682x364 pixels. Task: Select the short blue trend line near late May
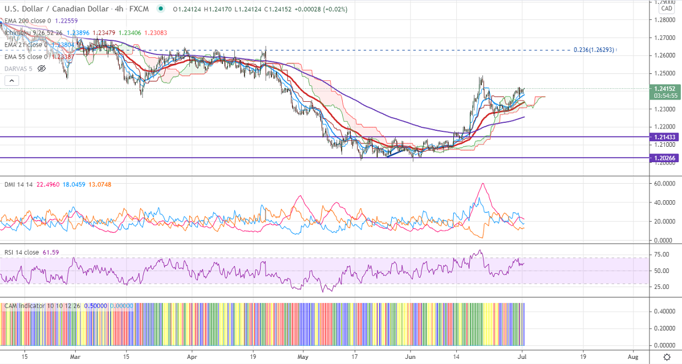tap(397, 153)
